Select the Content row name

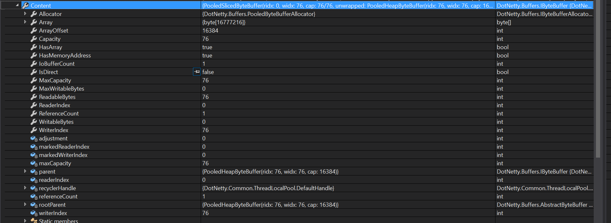pos(41,5)
